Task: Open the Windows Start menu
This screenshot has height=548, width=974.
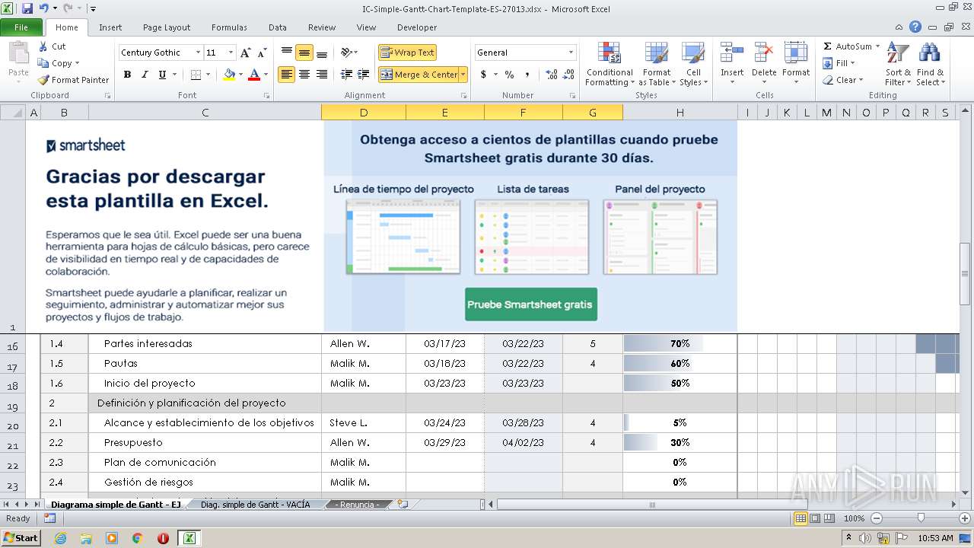Action: tap(21, 538)
